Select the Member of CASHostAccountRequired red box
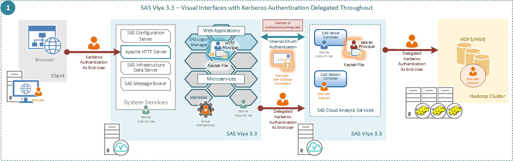The image size is (513, 161). pyautogui.click(x=282, y=25)
